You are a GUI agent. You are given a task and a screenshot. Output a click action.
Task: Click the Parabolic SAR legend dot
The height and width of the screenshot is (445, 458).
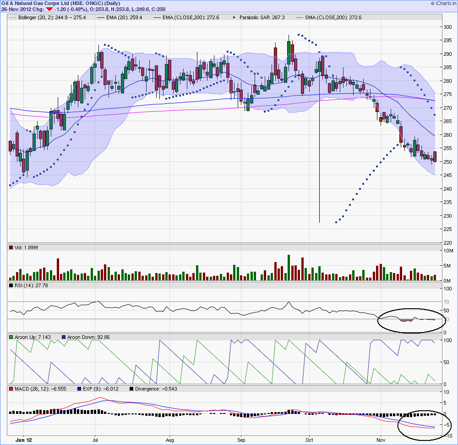coord(234,18)
